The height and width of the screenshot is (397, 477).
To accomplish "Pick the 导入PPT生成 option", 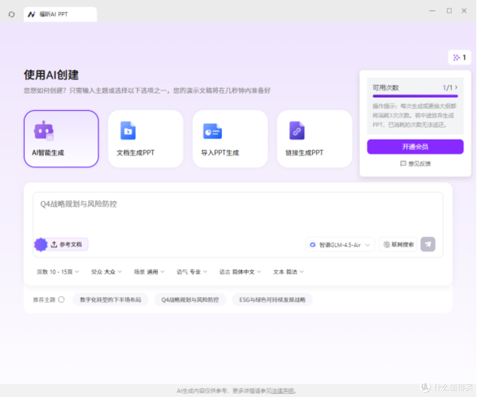I will (x=230, y=139).
